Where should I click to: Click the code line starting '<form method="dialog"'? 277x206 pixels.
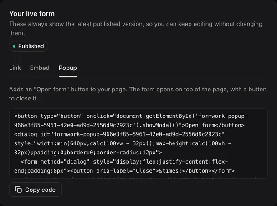tap(124, 162)
